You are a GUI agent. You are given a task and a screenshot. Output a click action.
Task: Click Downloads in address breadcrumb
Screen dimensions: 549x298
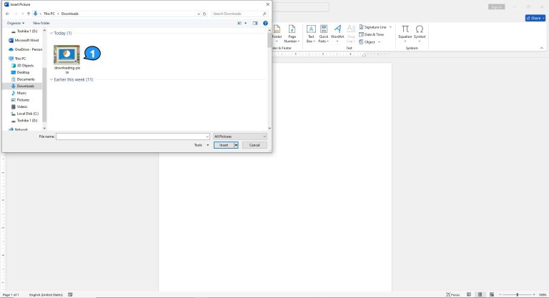coord(69,14)
